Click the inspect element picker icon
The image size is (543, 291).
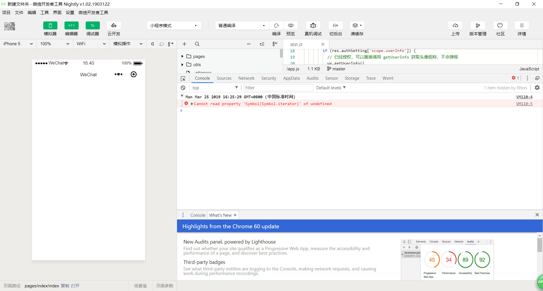183,78
